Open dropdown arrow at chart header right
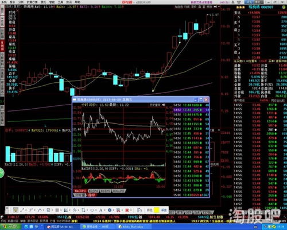The width and height of the screenshot is (287, 230). [x=219, y=7]
